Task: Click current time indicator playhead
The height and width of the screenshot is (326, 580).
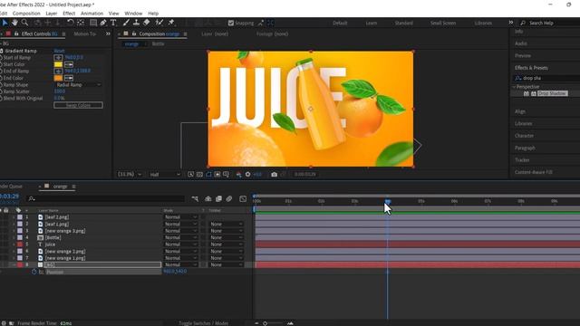Action: tap(387, 201)
